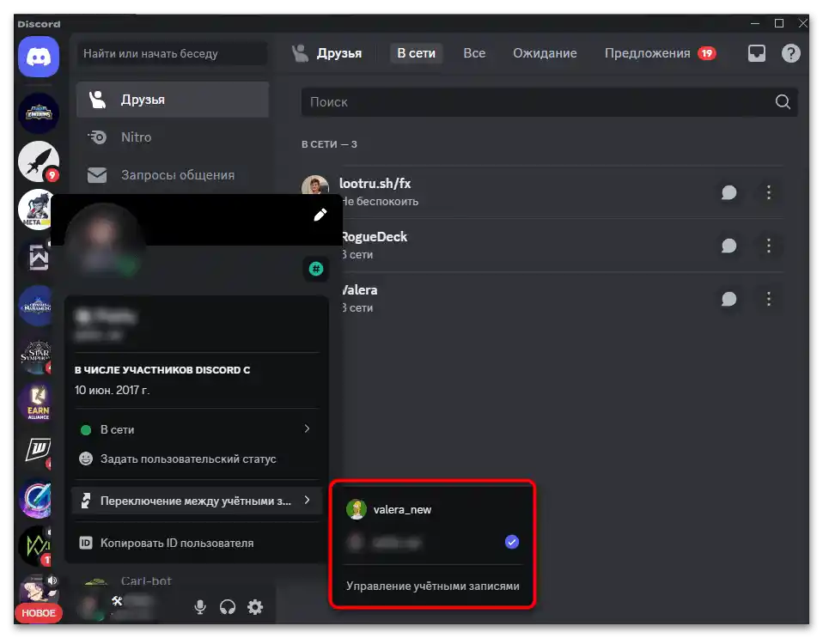The width and height of the screenshot is (823, 638).
Task: Open more options for lootru.sh/fx
Action: coord(768,192)
